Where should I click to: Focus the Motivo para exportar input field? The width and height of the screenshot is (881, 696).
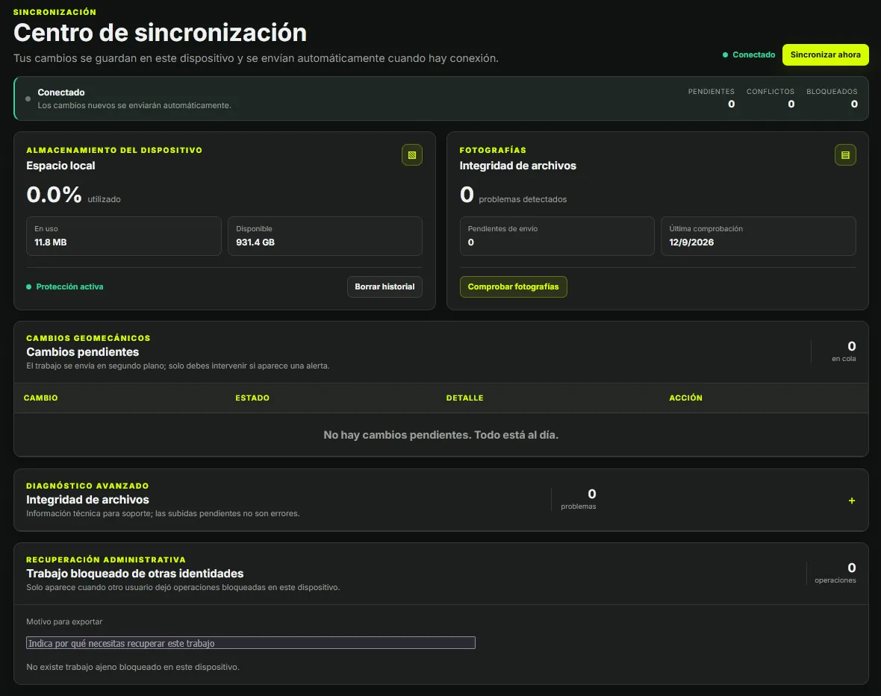pyautogui.click(x=251, y=643)
